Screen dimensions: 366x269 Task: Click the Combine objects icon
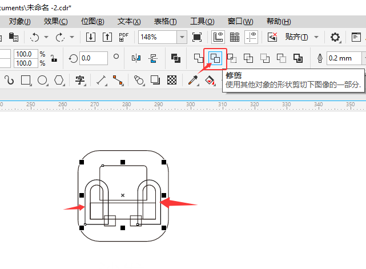coord(176,58)
